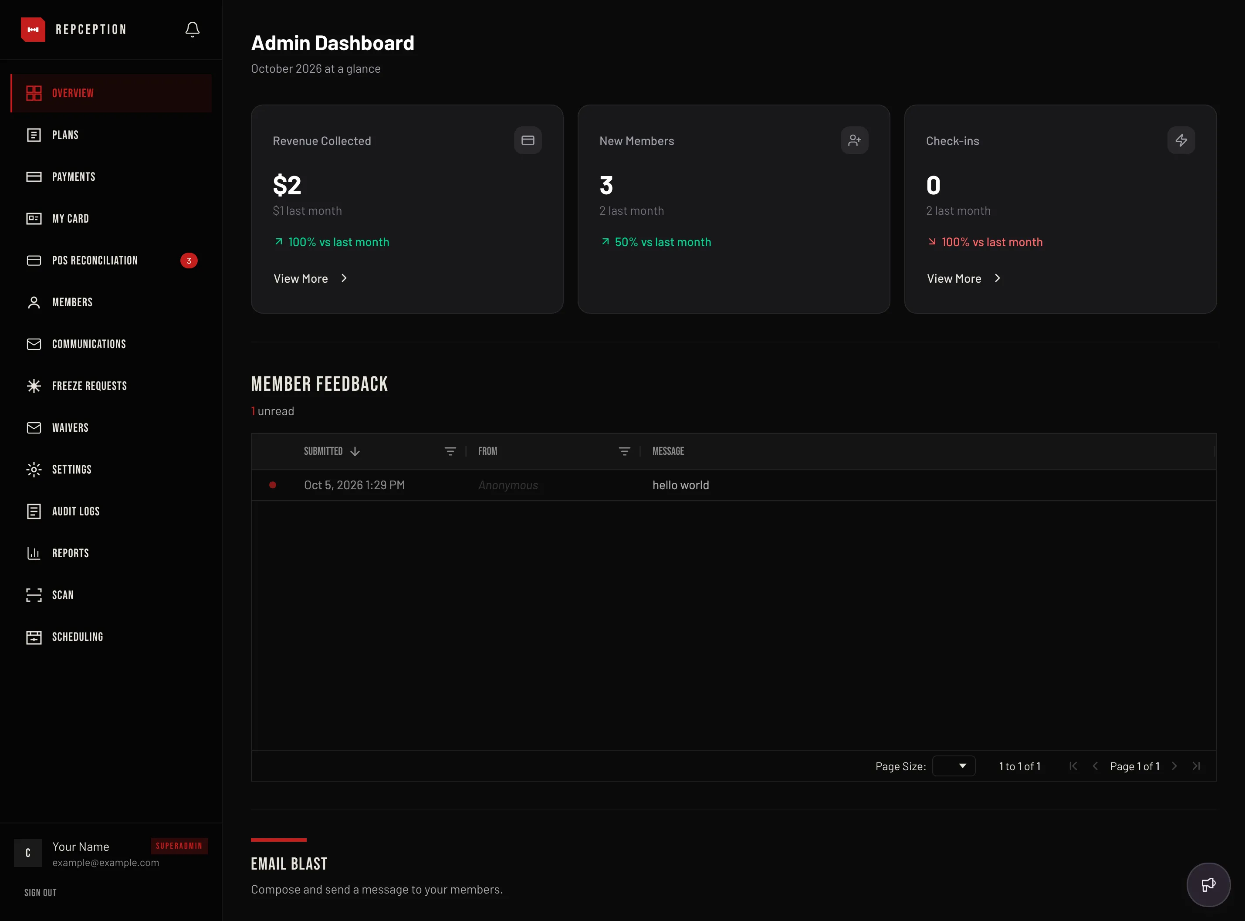Screen dimensions: 1245x921
Task: Open Freeze Requests in the sidebar
Action: 112,386
